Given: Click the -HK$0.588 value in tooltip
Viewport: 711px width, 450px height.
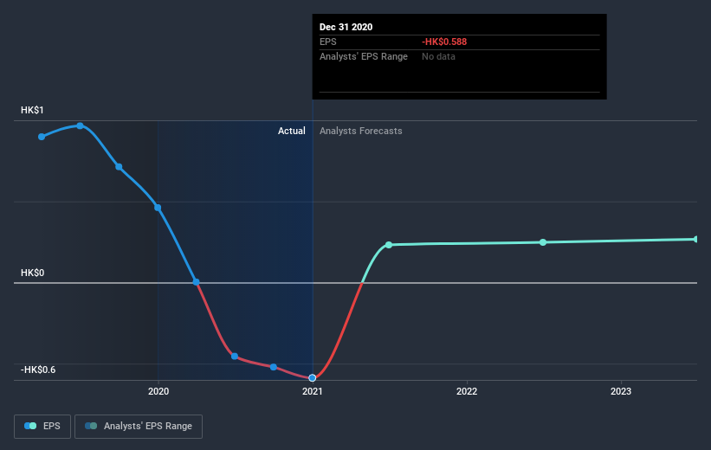Looking at the screenshot, I should [444, 42].
